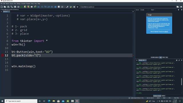Open File Explorer from taskbar
This screenshot has width=183, height=103.
point(54,101)
